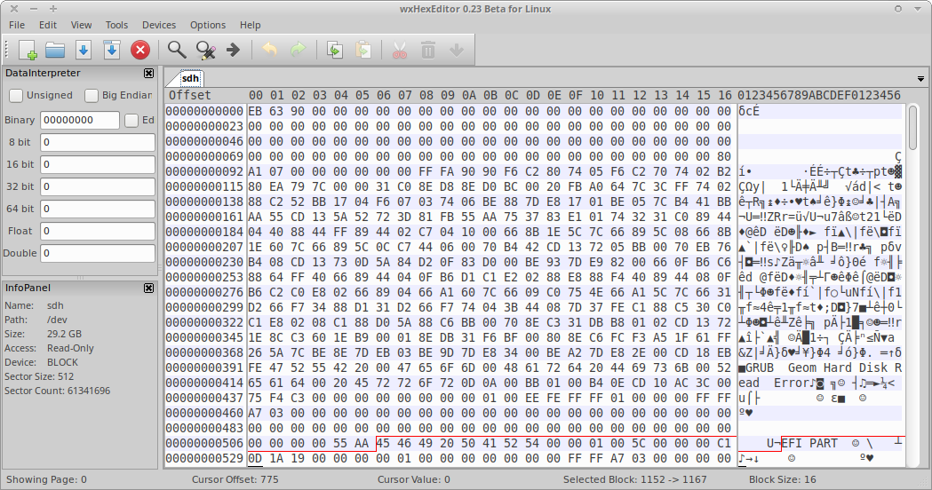Image resolution: width=932 pixels, height=490 pixels.
Task: Click the Binary value input field
Action: pyautogui.click(x=79, y=120)
